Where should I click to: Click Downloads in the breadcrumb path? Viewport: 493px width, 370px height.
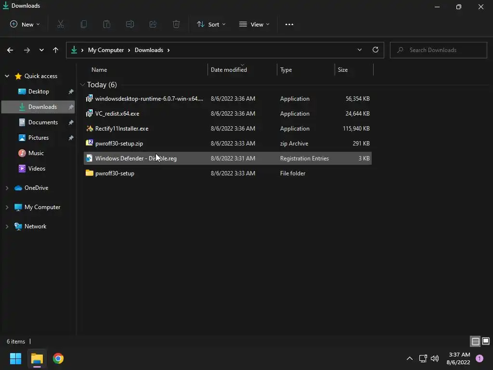149,50
